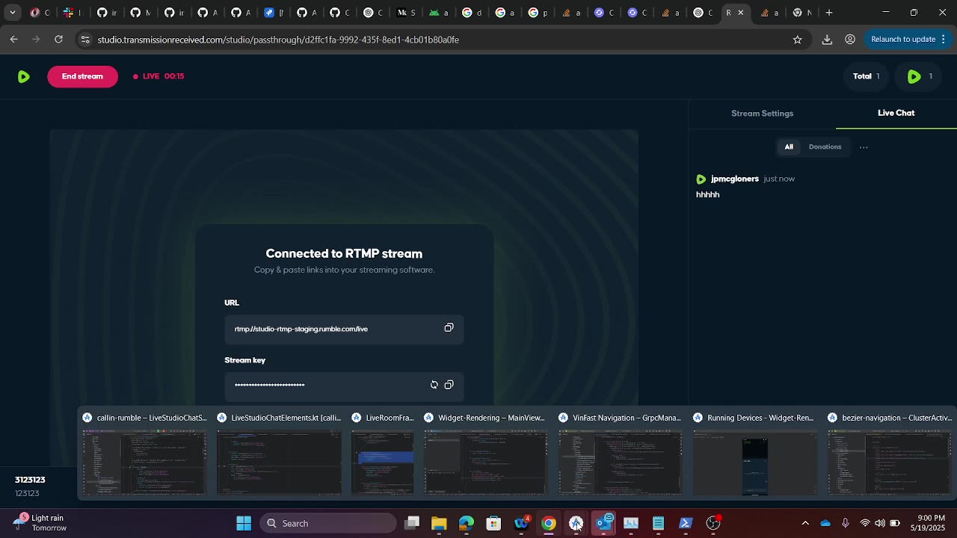Screen dimensions: 957x538
Task: Open Light rain weather widget
Action: click(41, 522)
